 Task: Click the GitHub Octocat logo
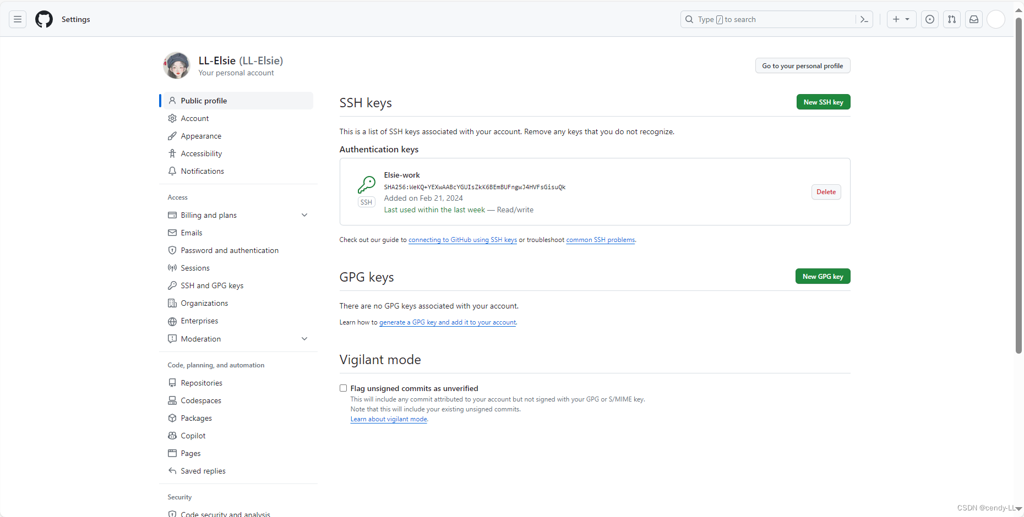click(44, 19)
